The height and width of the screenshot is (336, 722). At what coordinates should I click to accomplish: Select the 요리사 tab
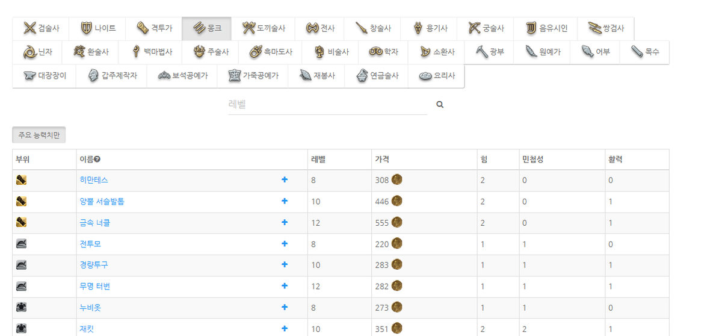coord(436,76)
